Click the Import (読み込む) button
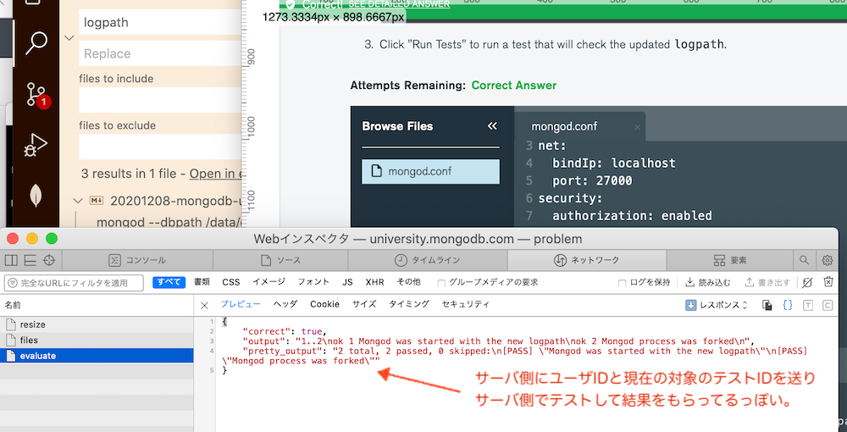The image size is (847, 432). pyautogui.click(x=708, y=282)
